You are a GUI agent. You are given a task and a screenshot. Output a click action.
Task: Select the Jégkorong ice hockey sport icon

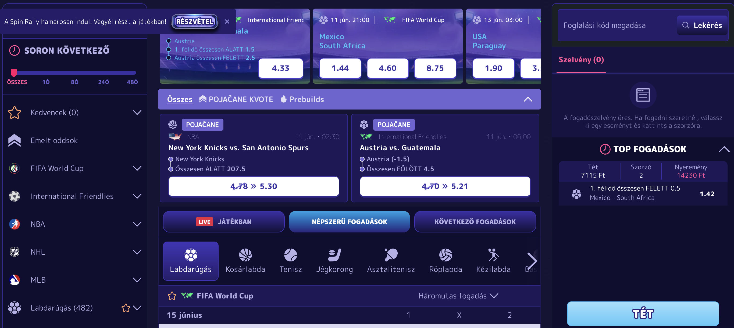point(334,255)
